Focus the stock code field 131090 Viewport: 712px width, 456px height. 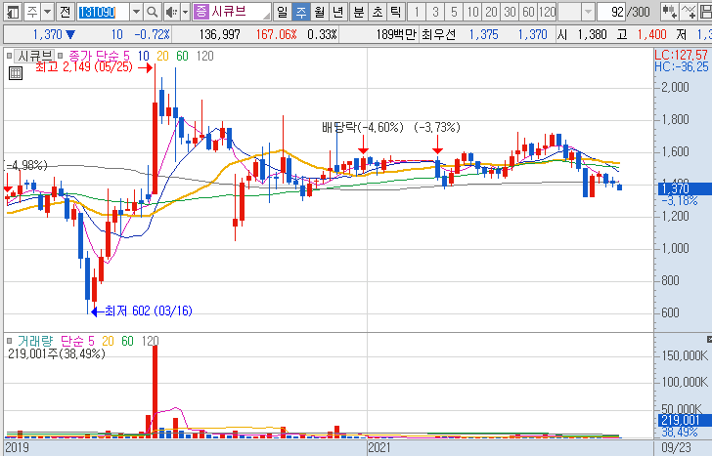coord(103,12)
